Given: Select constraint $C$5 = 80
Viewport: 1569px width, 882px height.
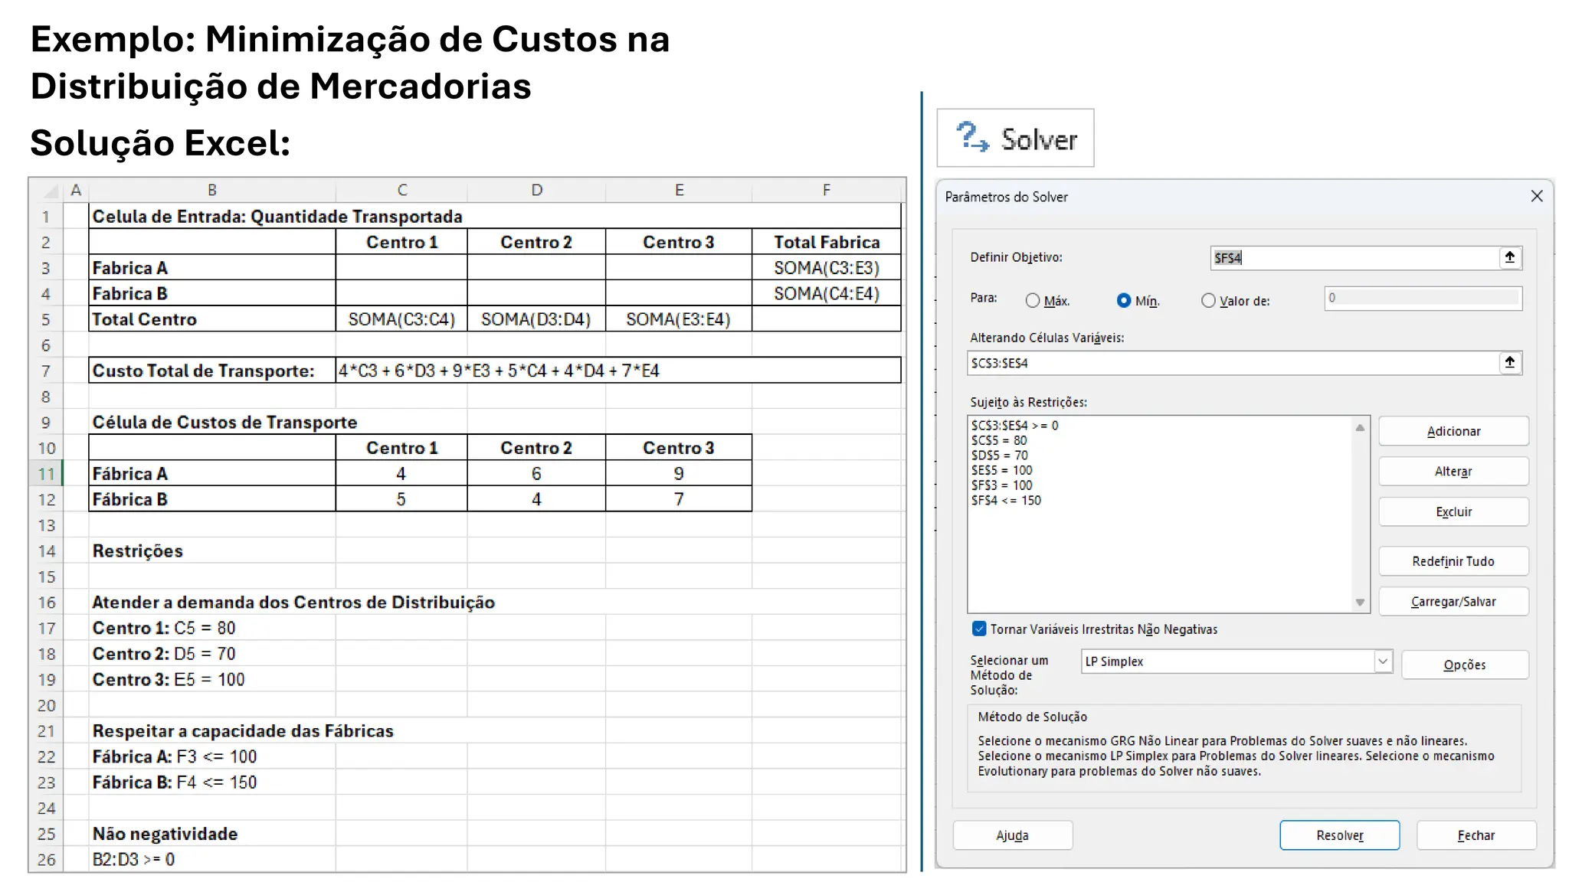Looking at the screenshot, I should tap(999, 440).
